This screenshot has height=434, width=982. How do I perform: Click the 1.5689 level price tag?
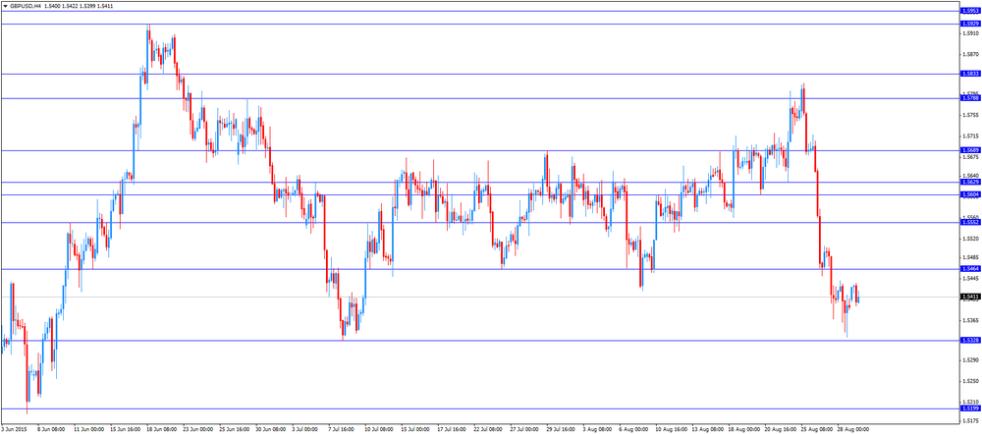point(969,150)
